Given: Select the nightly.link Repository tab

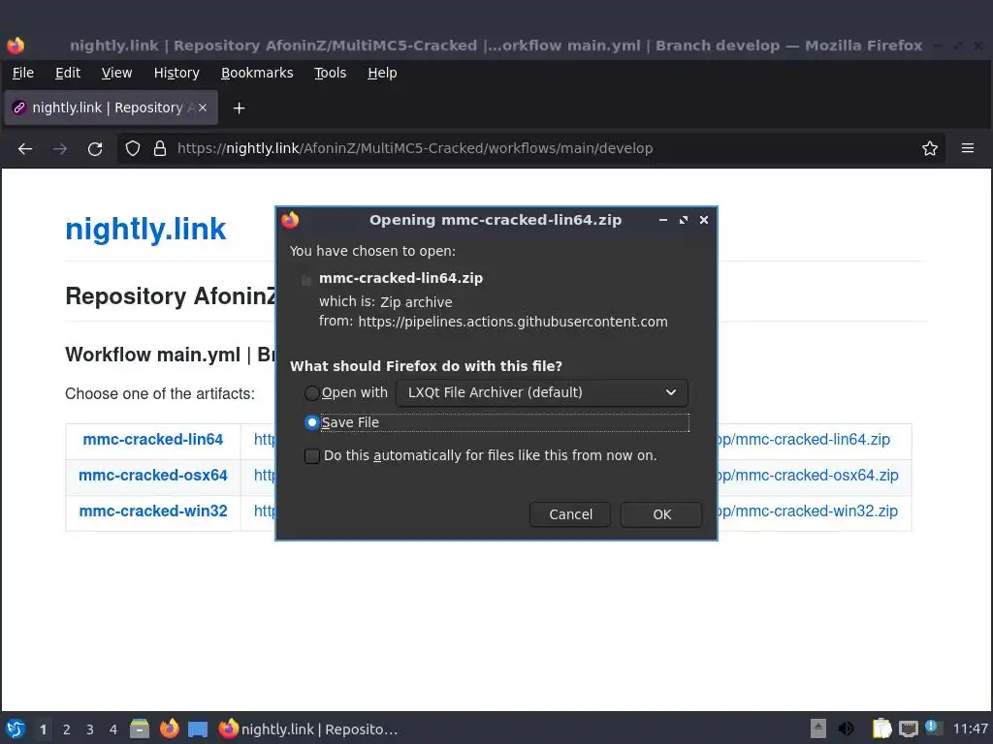Looking at the screenshot, I should click(x=111, y=108).
